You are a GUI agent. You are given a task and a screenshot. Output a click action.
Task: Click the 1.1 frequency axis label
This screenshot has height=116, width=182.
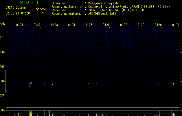point(2,38)
